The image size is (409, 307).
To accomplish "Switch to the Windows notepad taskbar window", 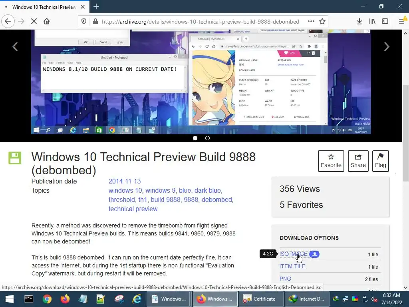I will (169, 299).
